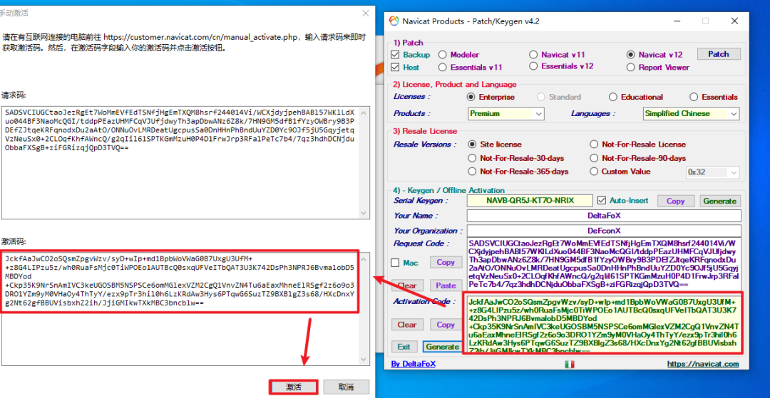Click the 激活 button in activation dialog
This screenshot has width=770, height=398.
(294, 387)
